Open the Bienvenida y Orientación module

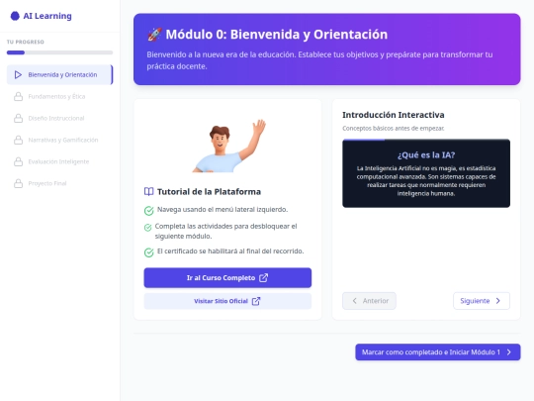59,74
